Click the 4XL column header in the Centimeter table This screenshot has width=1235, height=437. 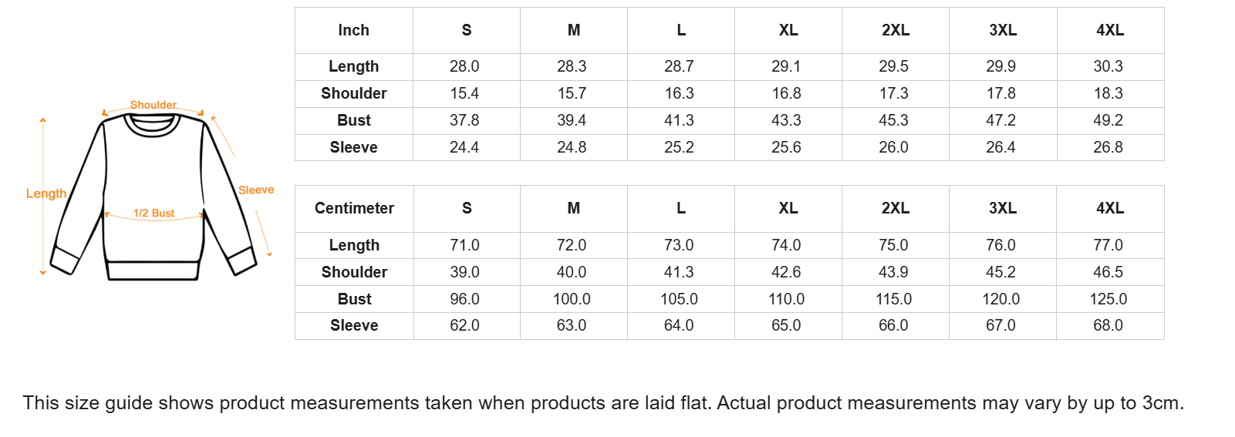point(1109,208)
